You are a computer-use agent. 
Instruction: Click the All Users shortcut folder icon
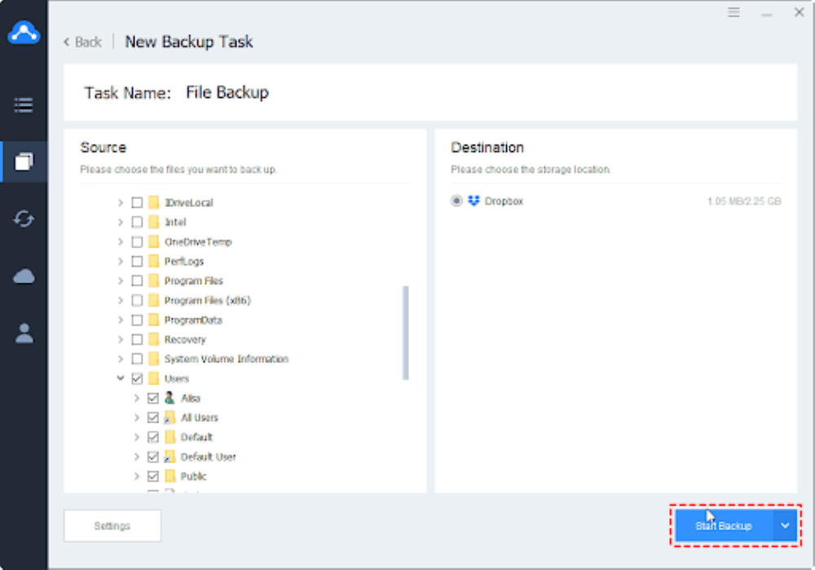pyautogui.click(x=170, y=418)
